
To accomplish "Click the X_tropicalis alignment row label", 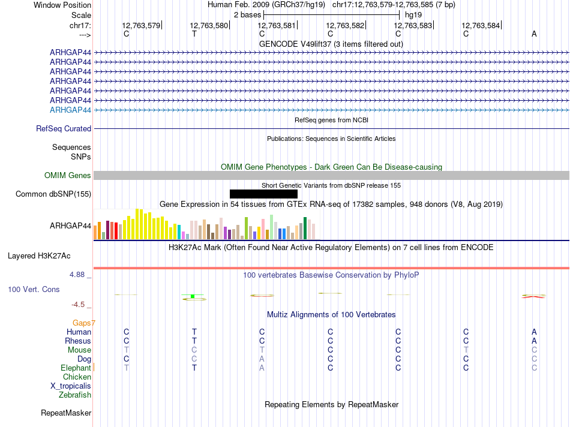I will [71, 386].
